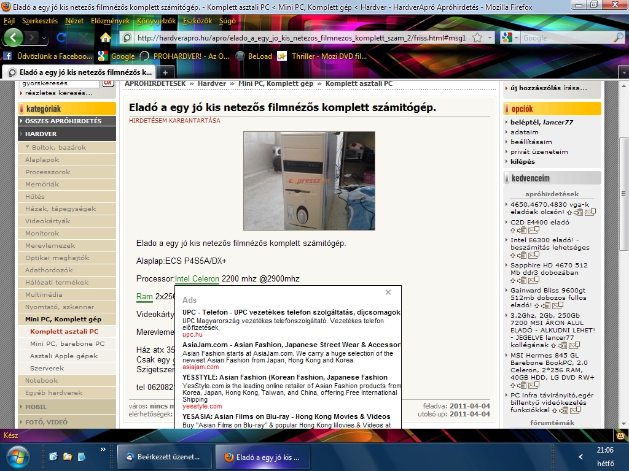Image resolution: width=629 pixels, height=471 pixels.
Task: Open the Fájl menu
Action: tap(9, 21)
